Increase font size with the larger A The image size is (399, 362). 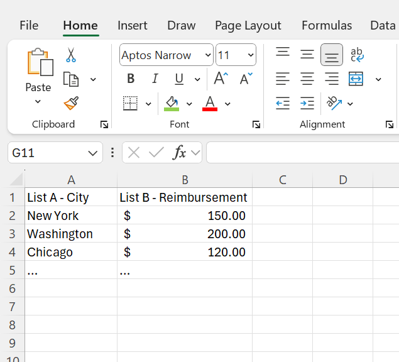[x=221, y=79]
